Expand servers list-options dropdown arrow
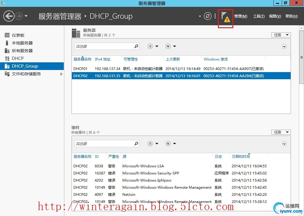The image size is (304, 216). coord(157,46)
